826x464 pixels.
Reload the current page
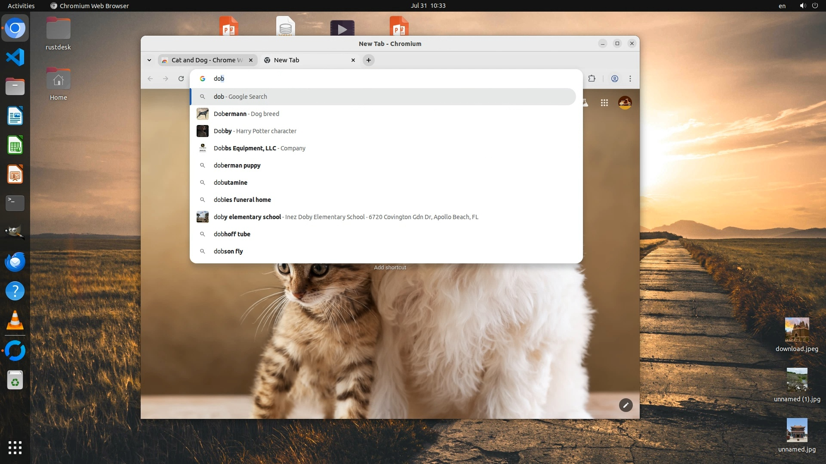point(181,79)
